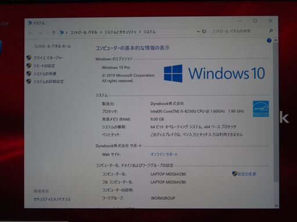
Task: Click the search magnifier icon
Action: 271,31
